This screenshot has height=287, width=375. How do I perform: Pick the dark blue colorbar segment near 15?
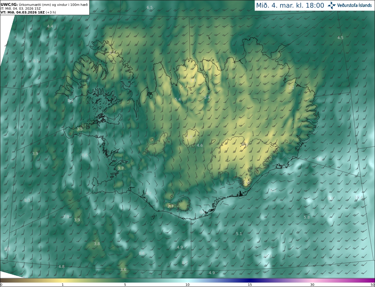tap(250, 280)
